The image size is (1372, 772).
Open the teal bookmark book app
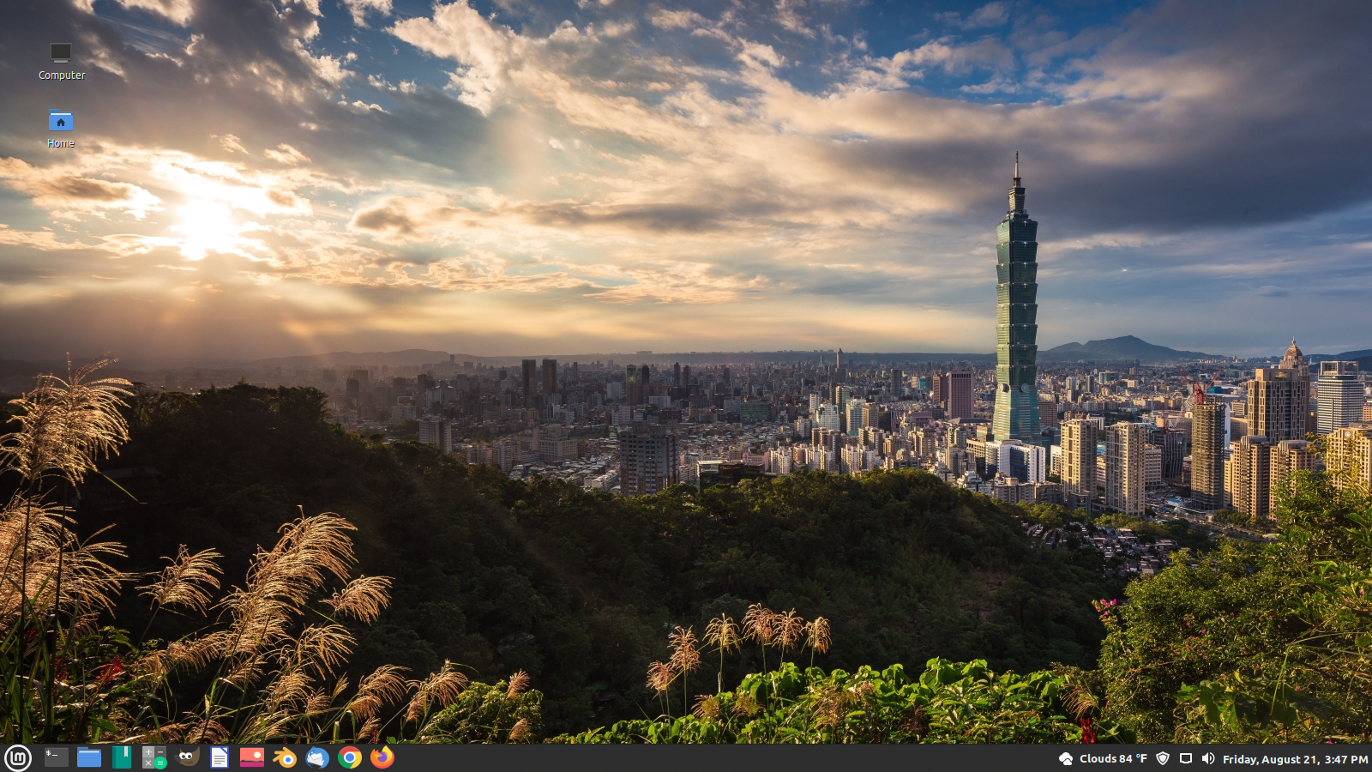tap(122, 757)
